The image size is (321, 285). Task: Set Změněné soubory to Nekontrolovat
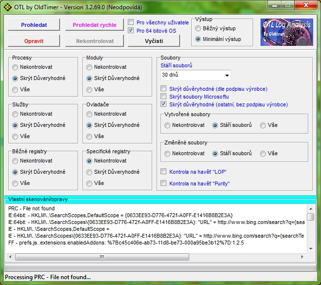(168, 153)
